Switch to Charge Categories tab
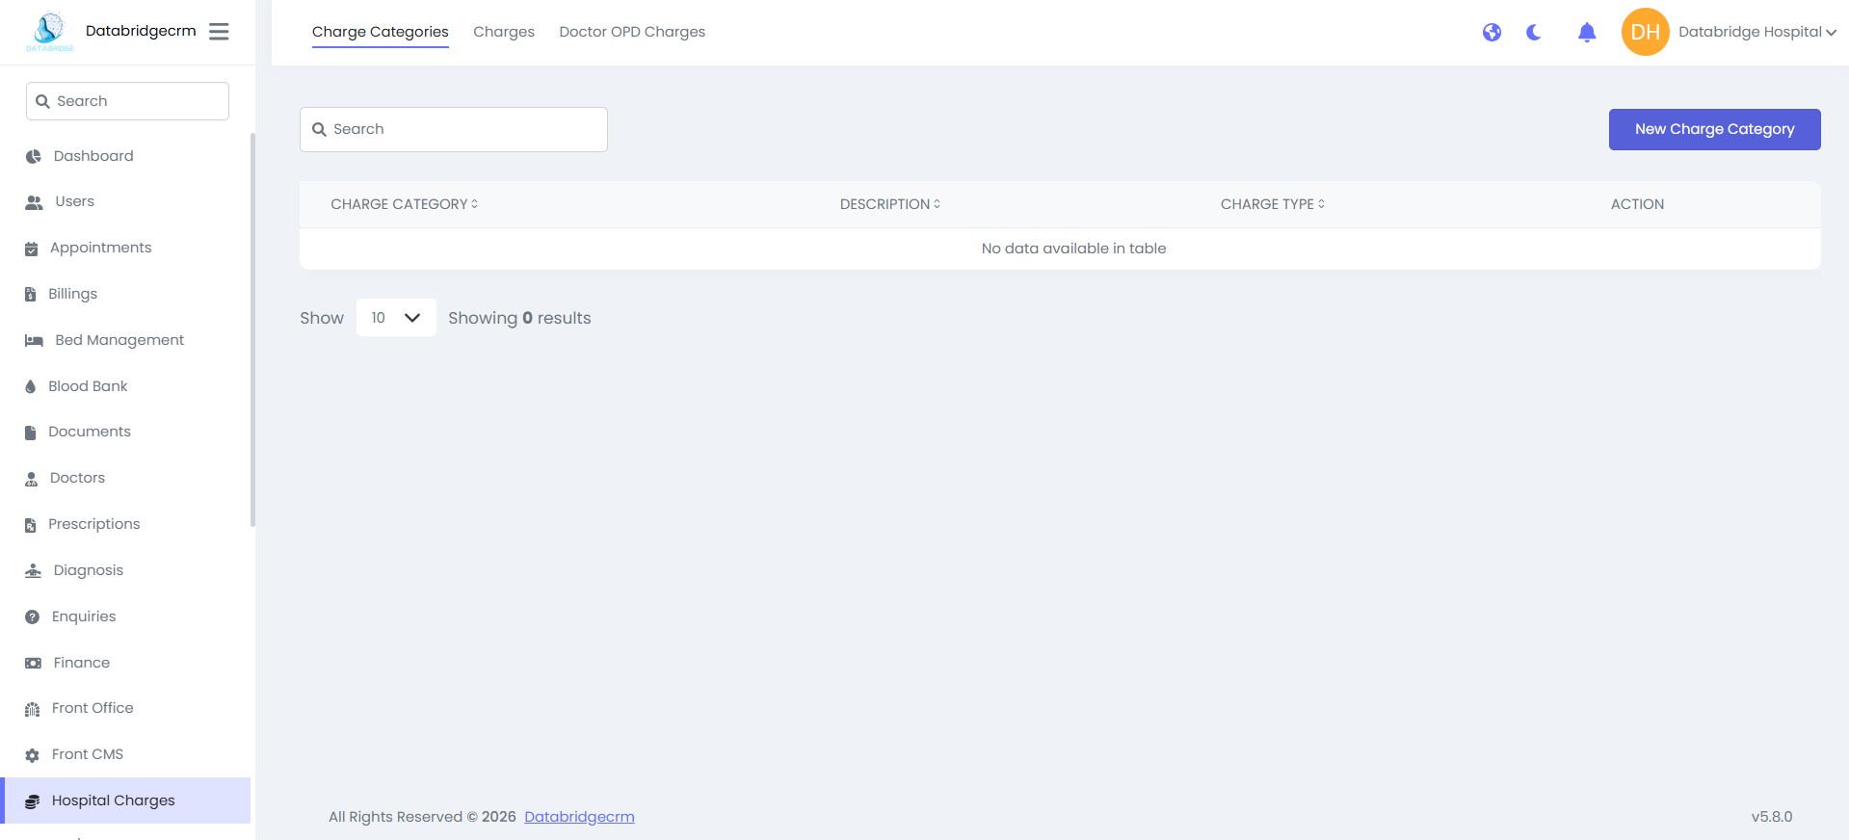This screenshot has width=1849, height=840. [380, 32]
